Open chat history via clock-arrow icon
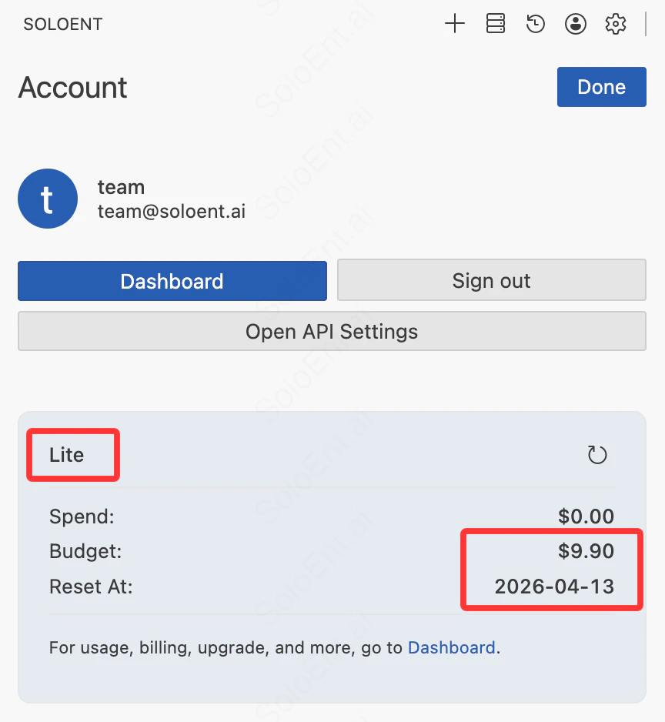 pos(535,24)
